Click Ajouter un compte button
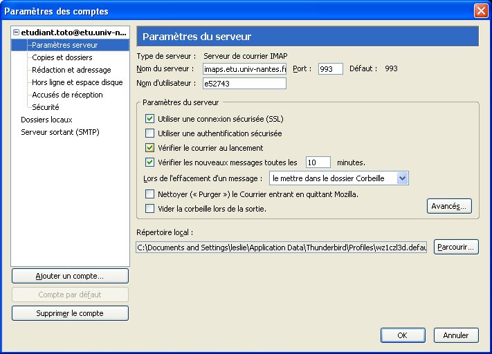Viewport: 492px width, 354px height. [x=70, y=276]
